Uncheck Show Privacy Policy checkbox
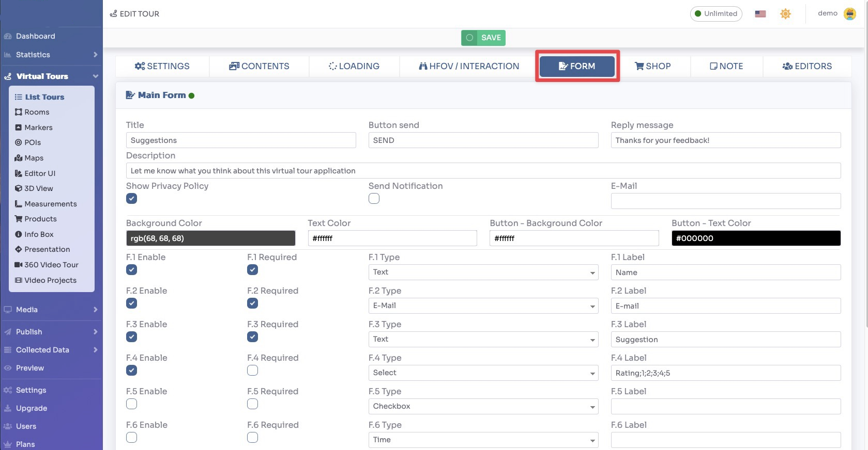Screen dimensions: 868x450 [132, 199]
